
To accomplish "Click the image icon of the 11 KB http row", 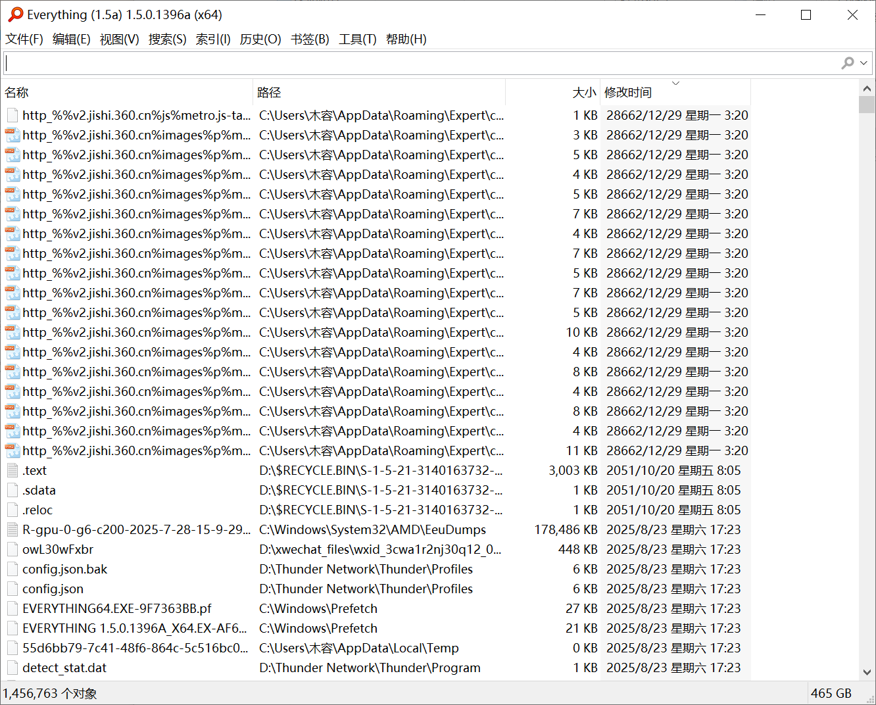I will tap(12, 450).
